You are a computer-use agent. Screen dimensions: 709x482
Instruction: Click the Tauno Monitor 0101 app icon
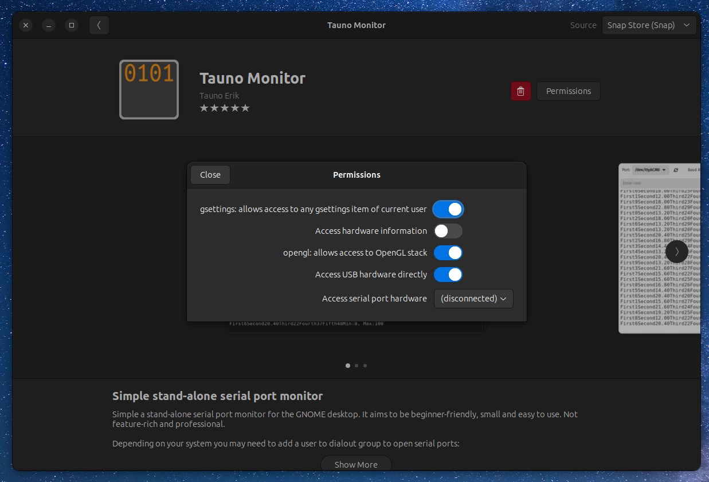tap(149, 89)
